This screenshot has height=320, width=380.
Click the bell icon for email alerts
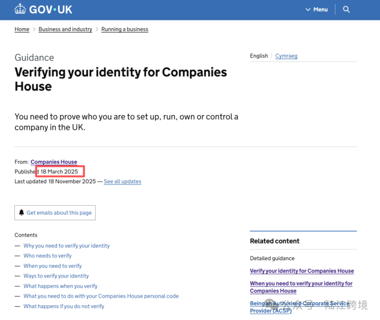click(x=21, y=213)
